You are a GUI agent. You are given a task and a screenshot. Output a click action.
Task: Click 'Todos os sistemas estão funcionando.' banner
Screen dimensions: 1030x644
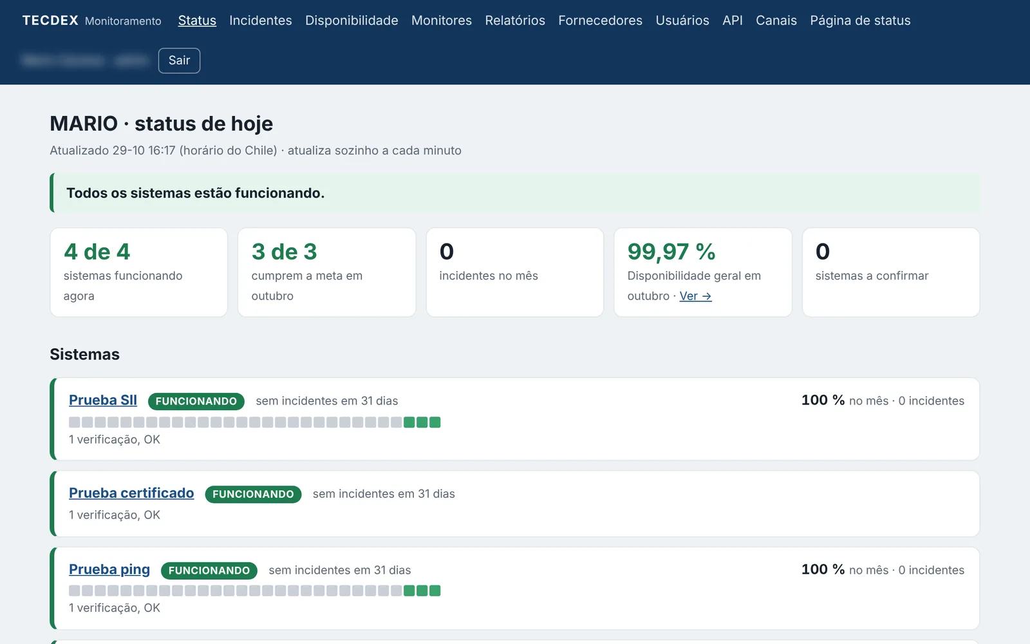pyautogui.click(x=515, y=193)
